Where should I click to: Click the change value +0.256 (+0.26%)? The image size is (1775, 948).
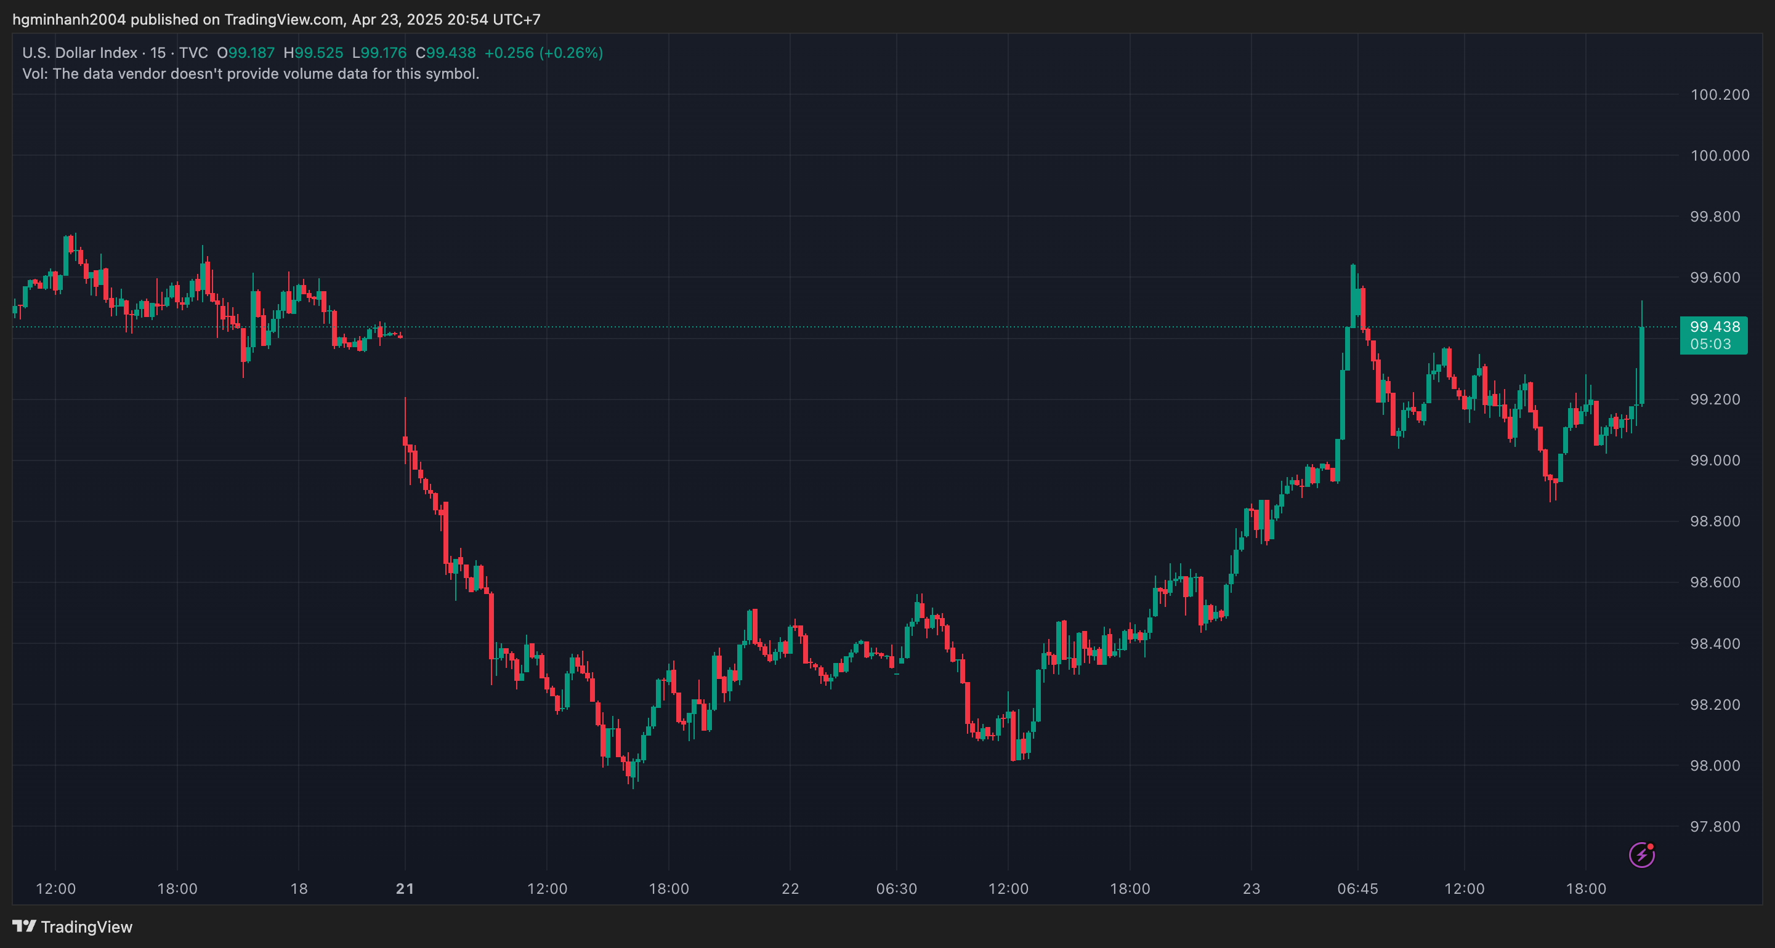coord(544,53)
